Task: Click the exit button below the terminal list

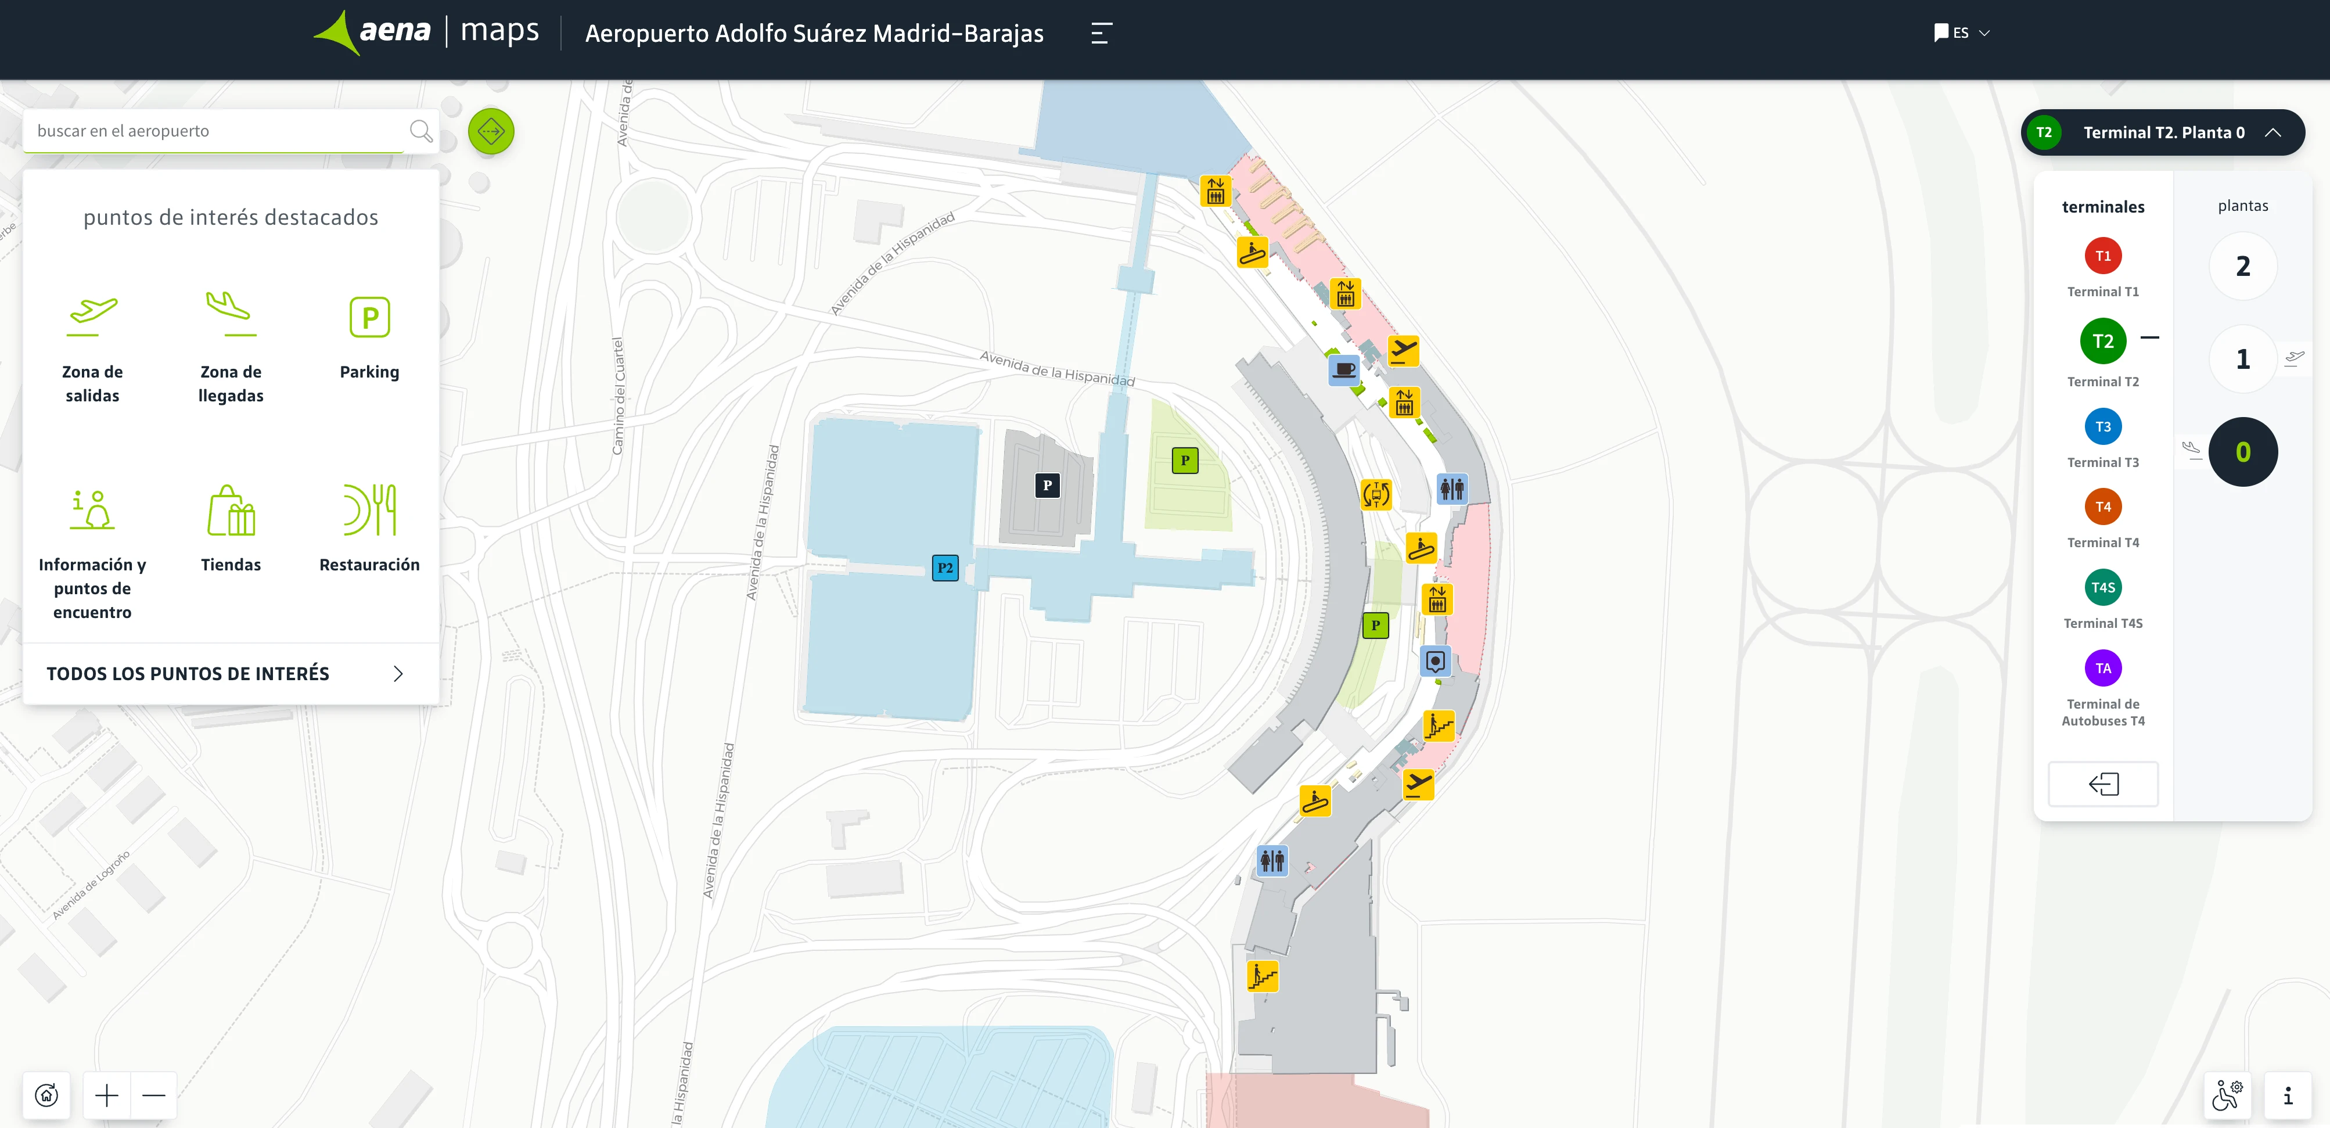Action: 2103,784
